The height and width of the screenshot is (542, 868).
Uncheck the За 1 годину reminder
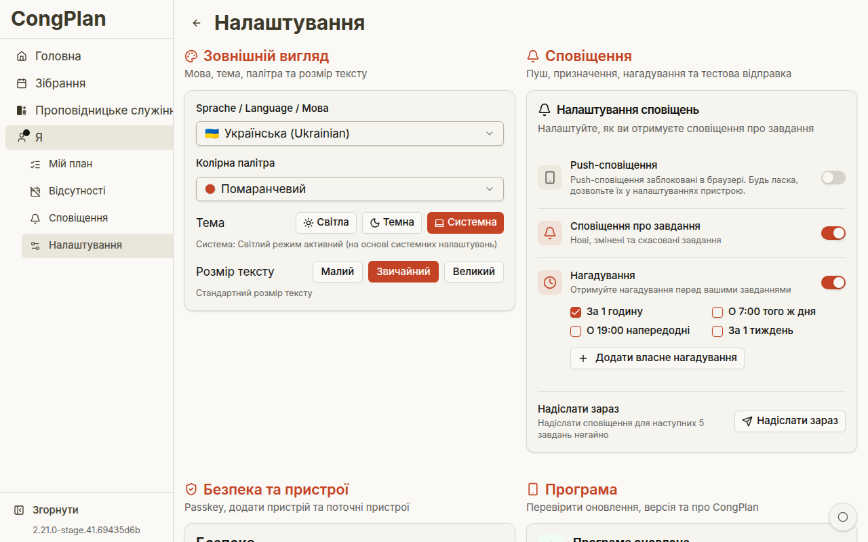tap(576, 312)
